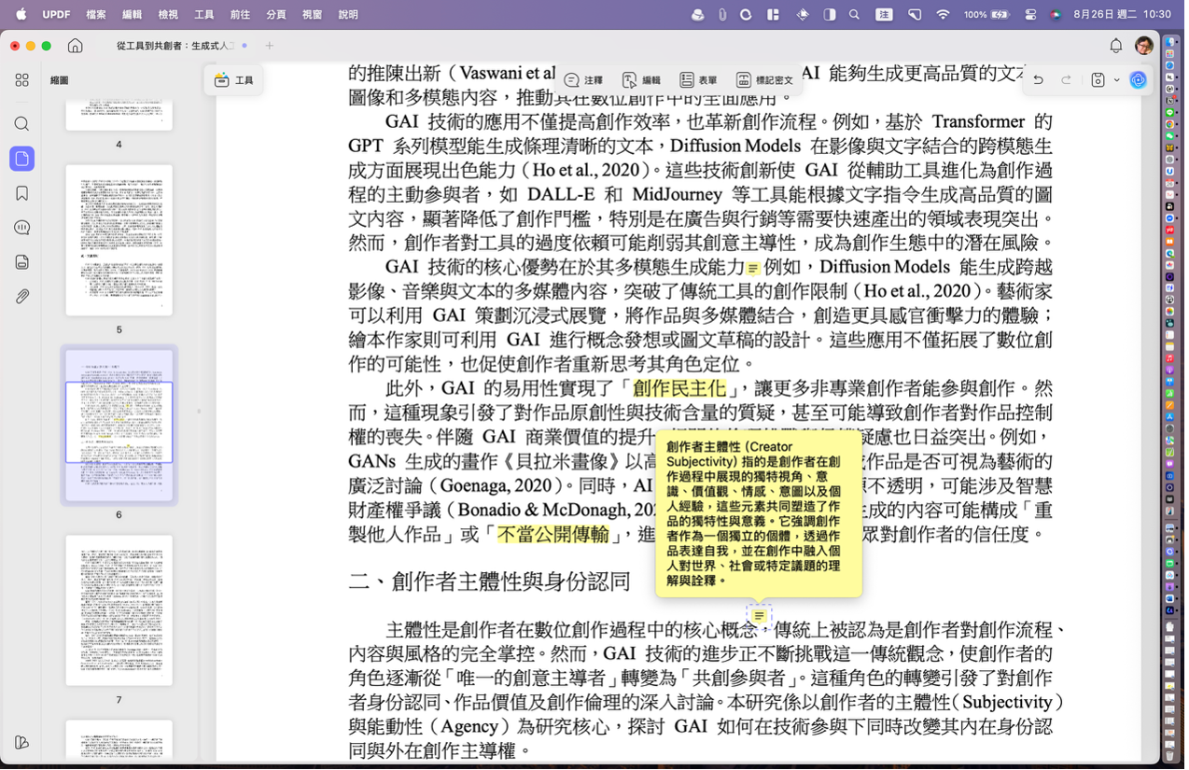Screen dimensions: 1189x770
Task: Open the bookmarks panel in sidebar
Action: [x=22, y=193]
